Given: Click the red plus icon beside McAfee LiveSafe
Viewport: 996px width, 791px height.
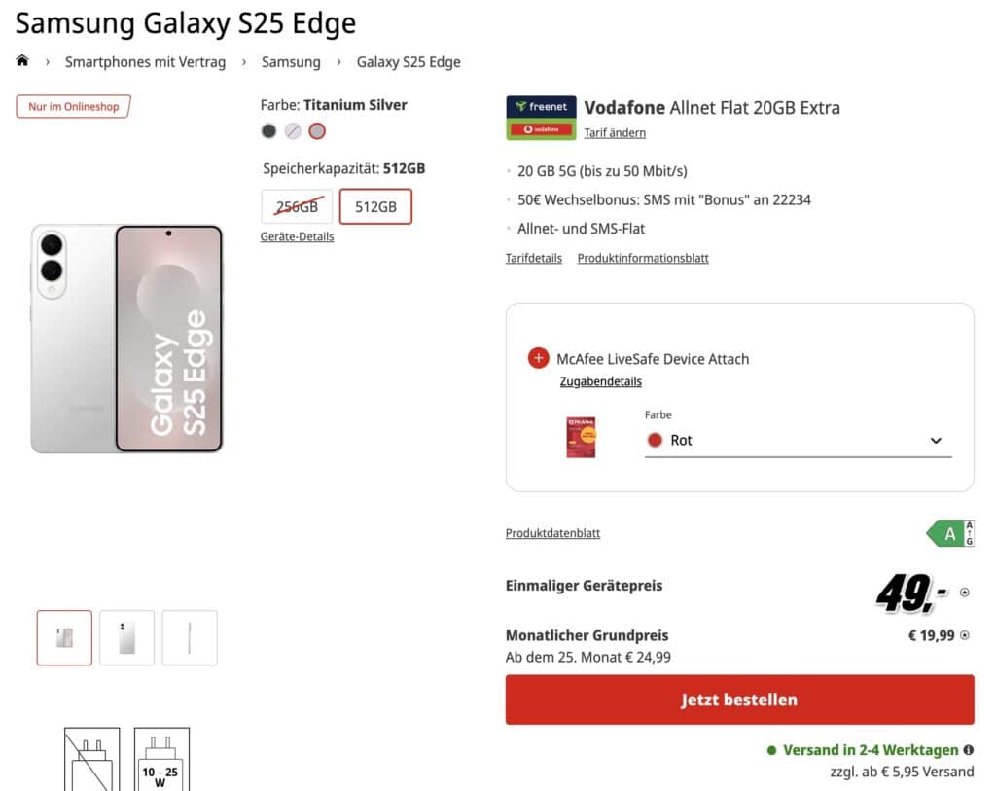Looking at the screenshot, I should (x=539, y=358).
